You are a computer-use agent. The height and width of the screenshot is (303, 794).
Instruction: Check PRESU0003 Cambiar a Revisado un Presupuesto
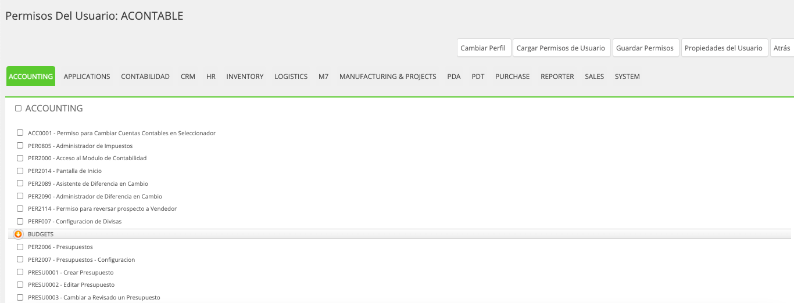[20, 297]
